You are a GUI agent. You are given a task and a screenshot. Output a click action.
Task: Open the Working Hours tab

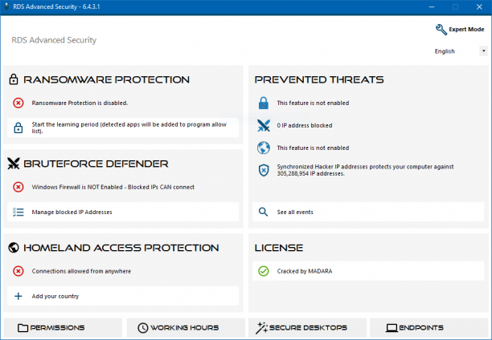tap(186, 328)
